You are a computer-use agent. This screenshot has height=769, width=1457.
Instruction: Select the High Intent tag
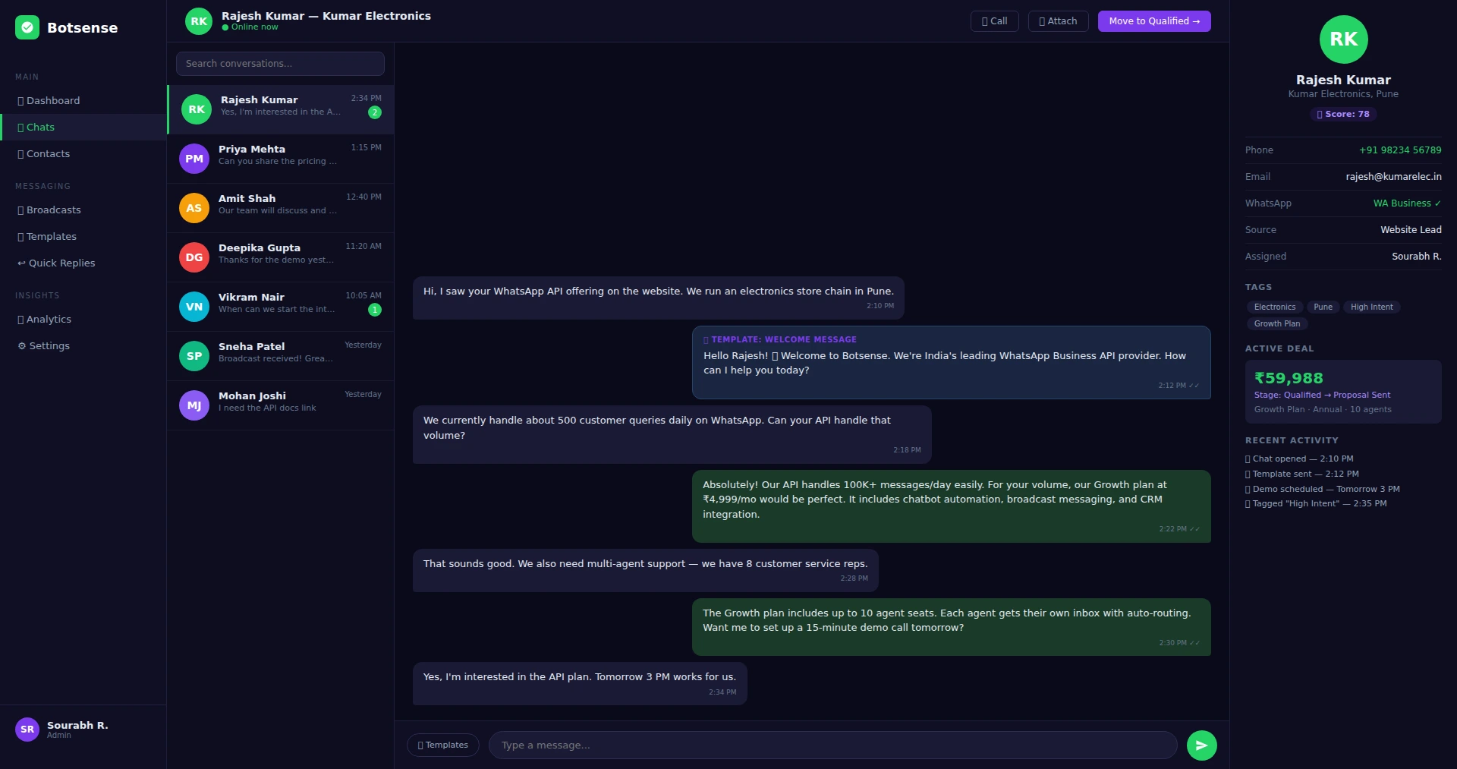pos(1370,307)
